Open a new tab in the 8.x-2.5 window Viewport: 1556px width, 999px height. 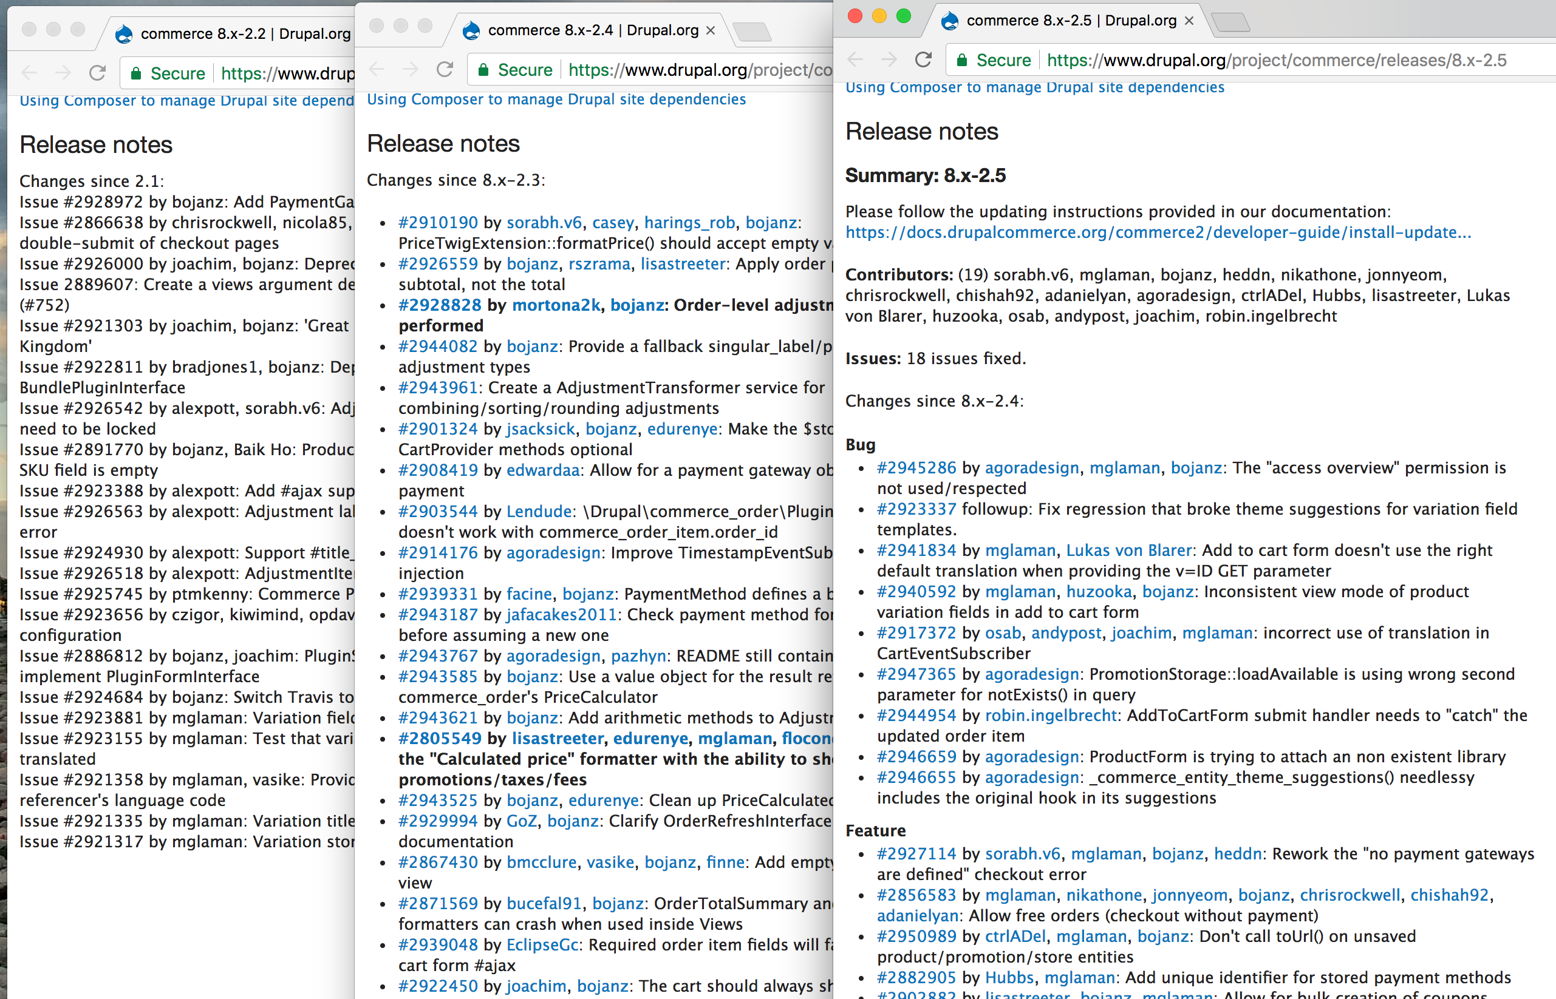pos(1230,22)
